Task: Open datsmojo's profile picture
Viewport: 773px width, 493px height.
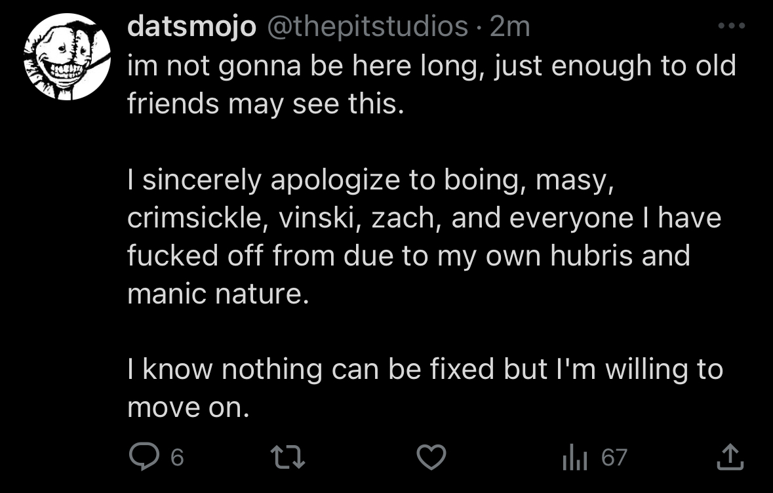Action: [x=68, y=58]
